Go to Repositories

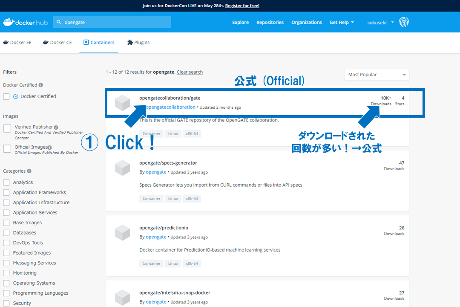point(270,22)
